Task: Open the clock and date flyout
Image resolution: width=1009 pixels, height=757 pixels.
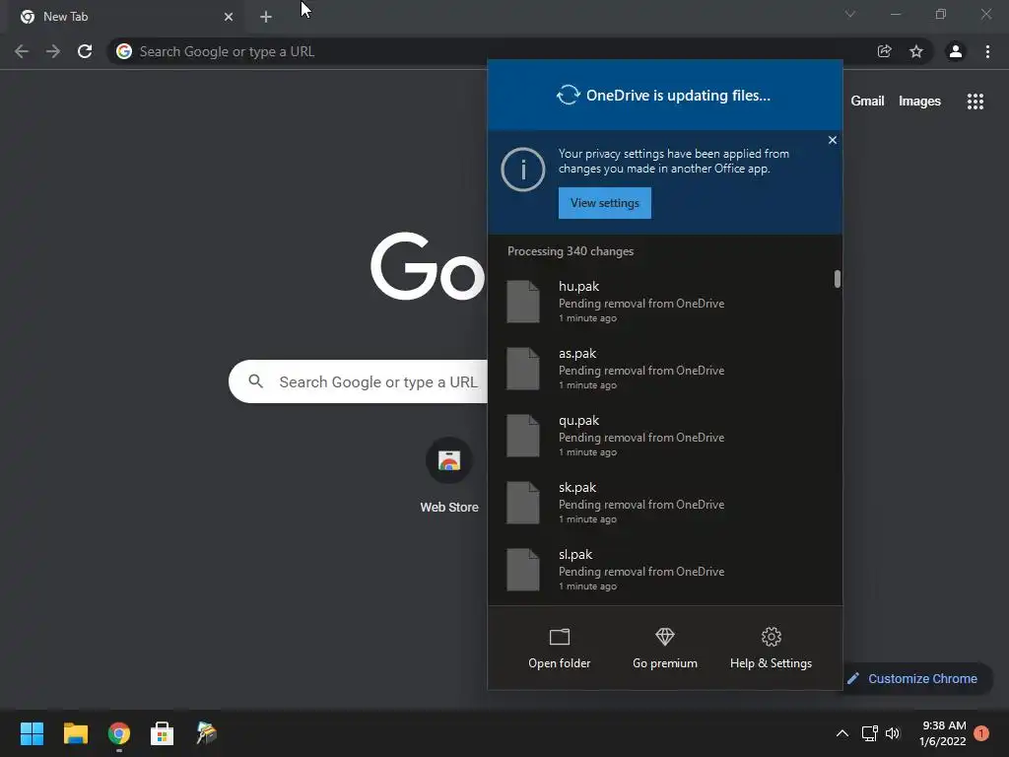Action: [943, 733]
